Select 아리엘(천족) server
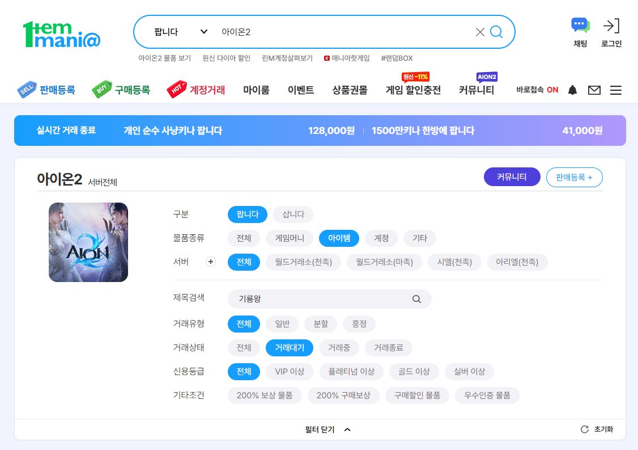638x450 pixels. click(517, 262)
